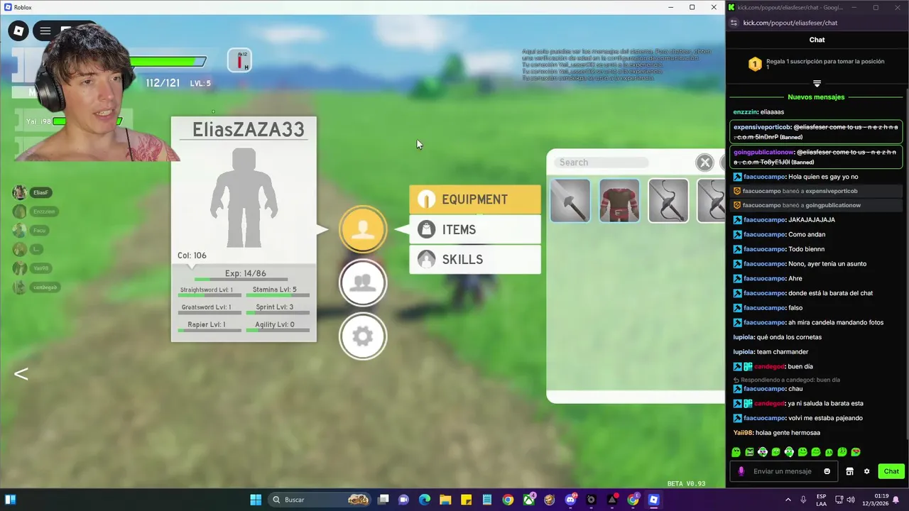
Task: Click the Col: 106 currency text
Action: (192, 255)
